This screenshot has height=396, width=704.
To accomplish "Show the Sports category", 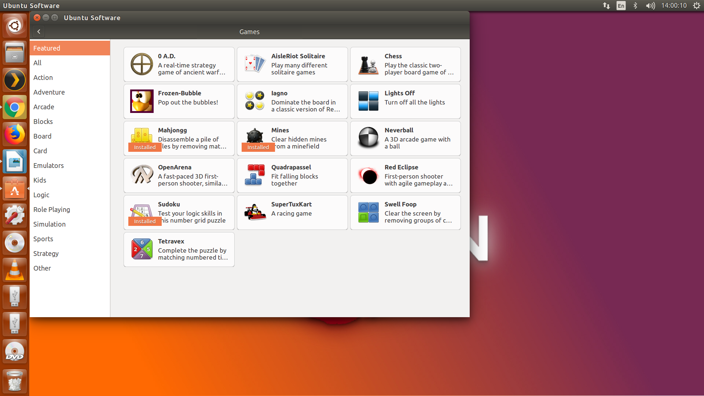I will point(70,239).
